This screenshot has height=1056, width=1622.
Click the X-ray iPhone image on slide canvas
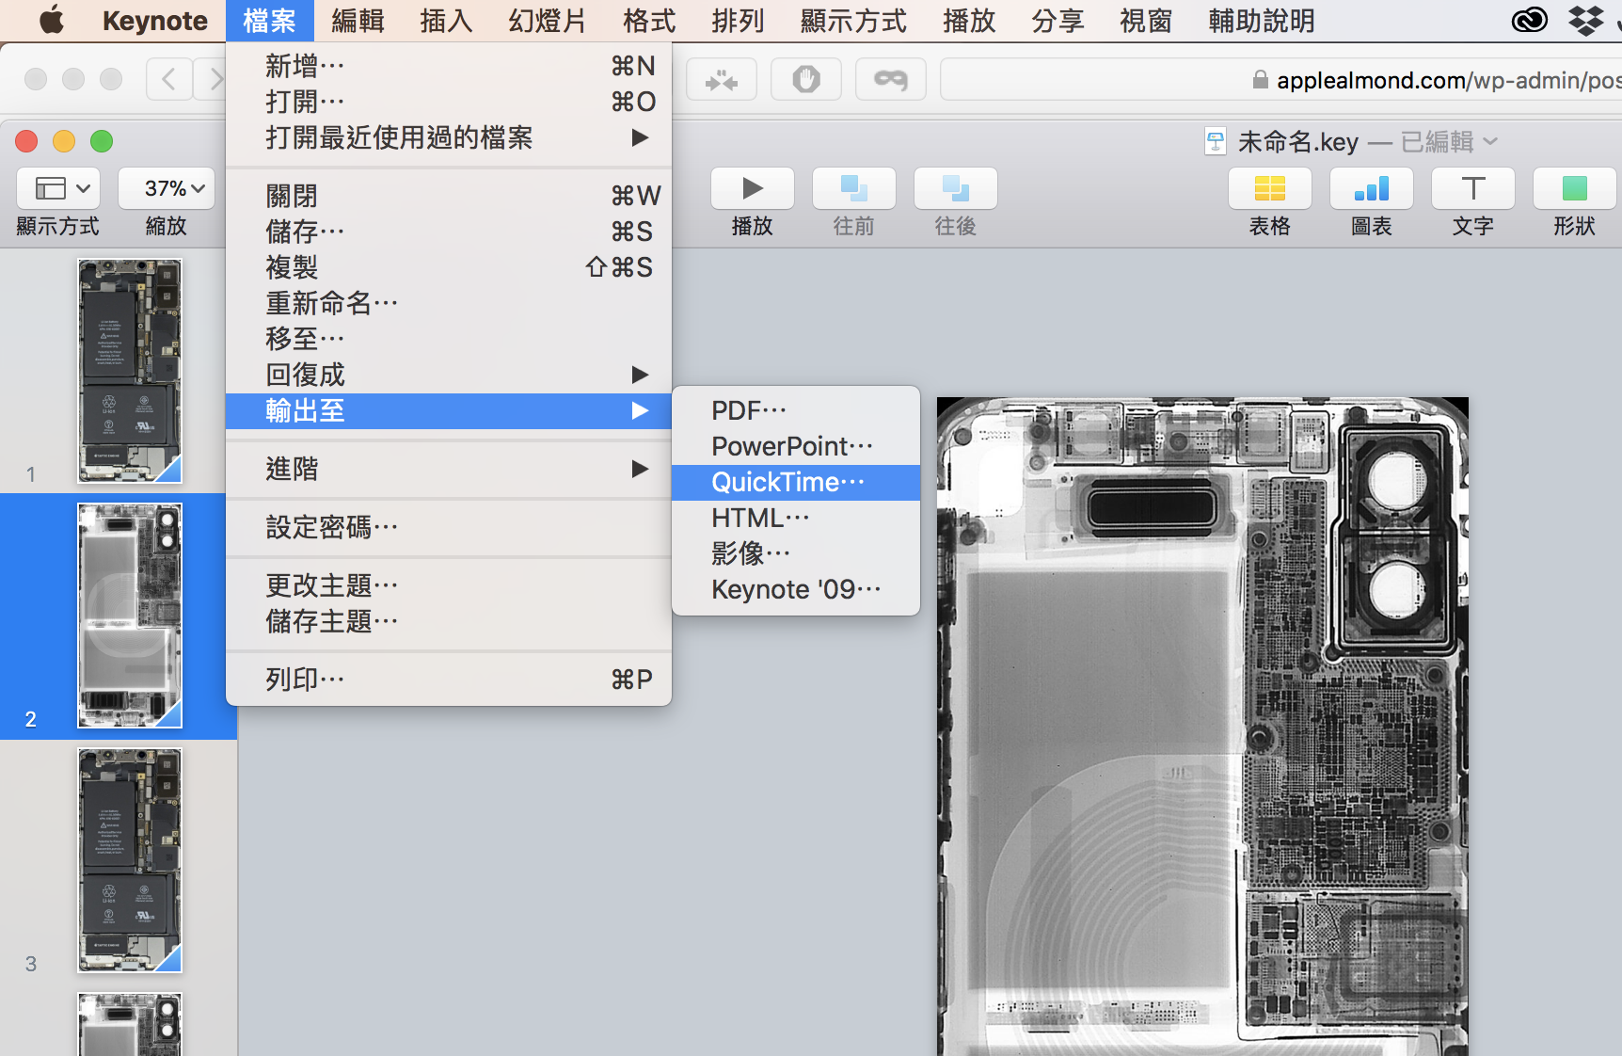[1202, 727]
